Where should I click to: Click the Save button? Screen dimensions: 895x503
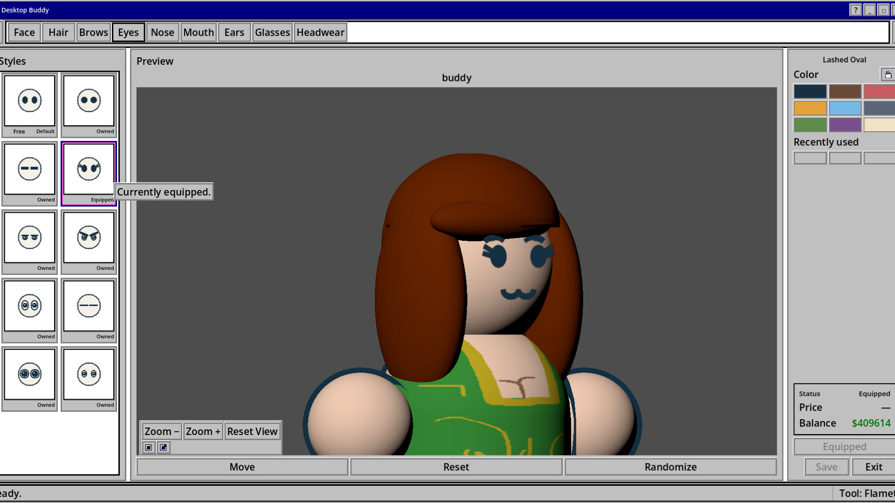click(x=826, y=467)
